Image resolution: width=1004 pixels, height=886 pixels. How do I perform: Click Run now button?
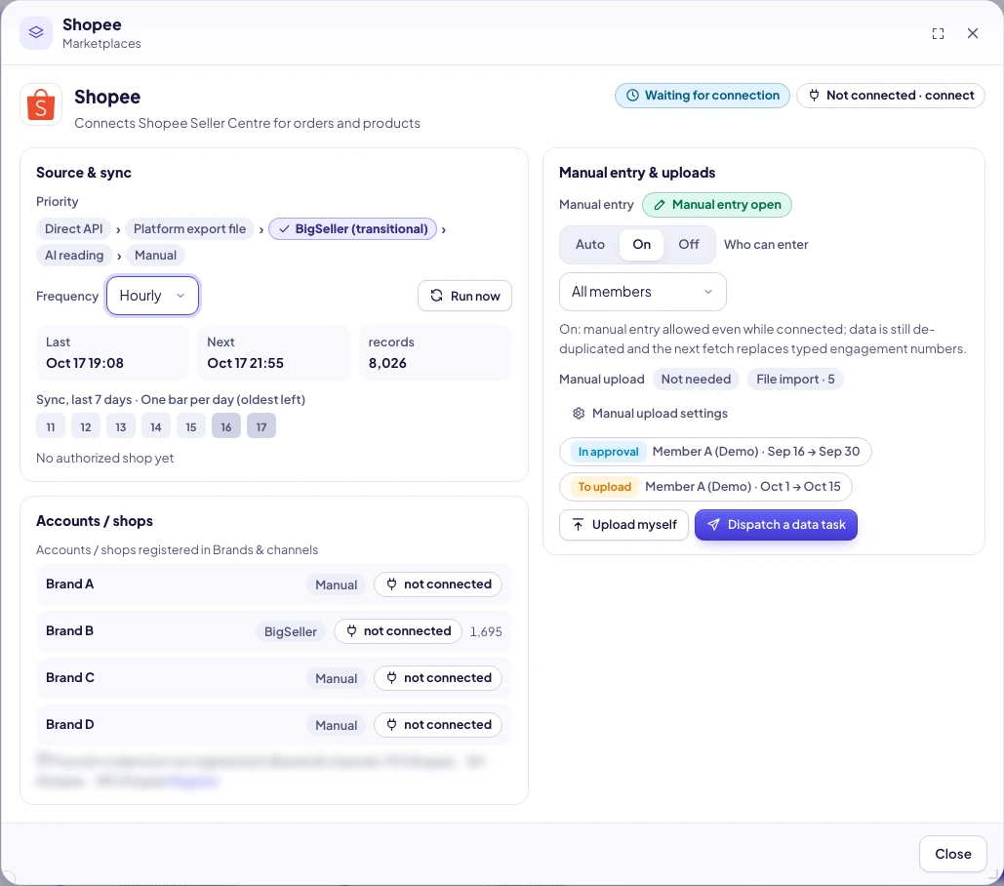464,296
